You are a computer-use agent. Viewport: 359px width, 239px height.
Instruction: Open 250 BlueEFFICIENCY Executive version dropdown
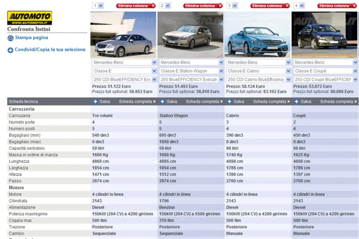(x=191, y=80)
